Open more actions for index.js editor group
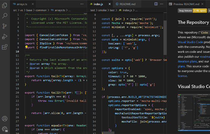 (162, 4)
